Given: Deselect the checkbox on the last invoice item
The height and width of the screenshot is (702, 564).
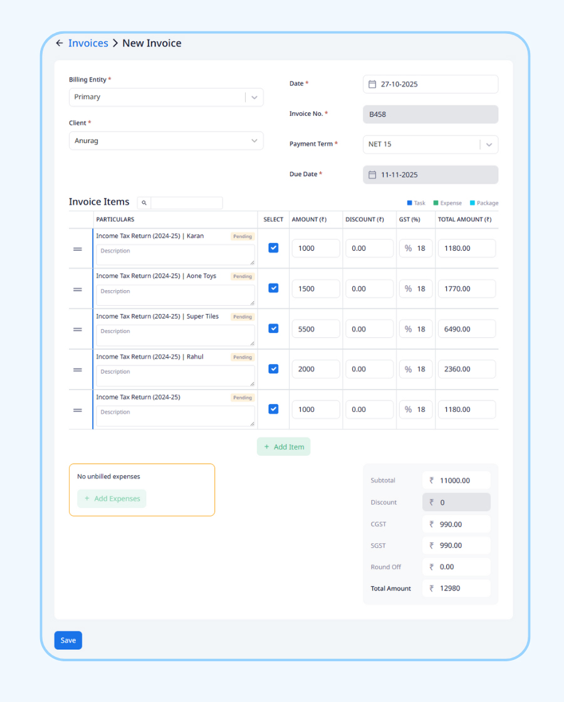Looking at the screenshot, I should coord(273,409).
